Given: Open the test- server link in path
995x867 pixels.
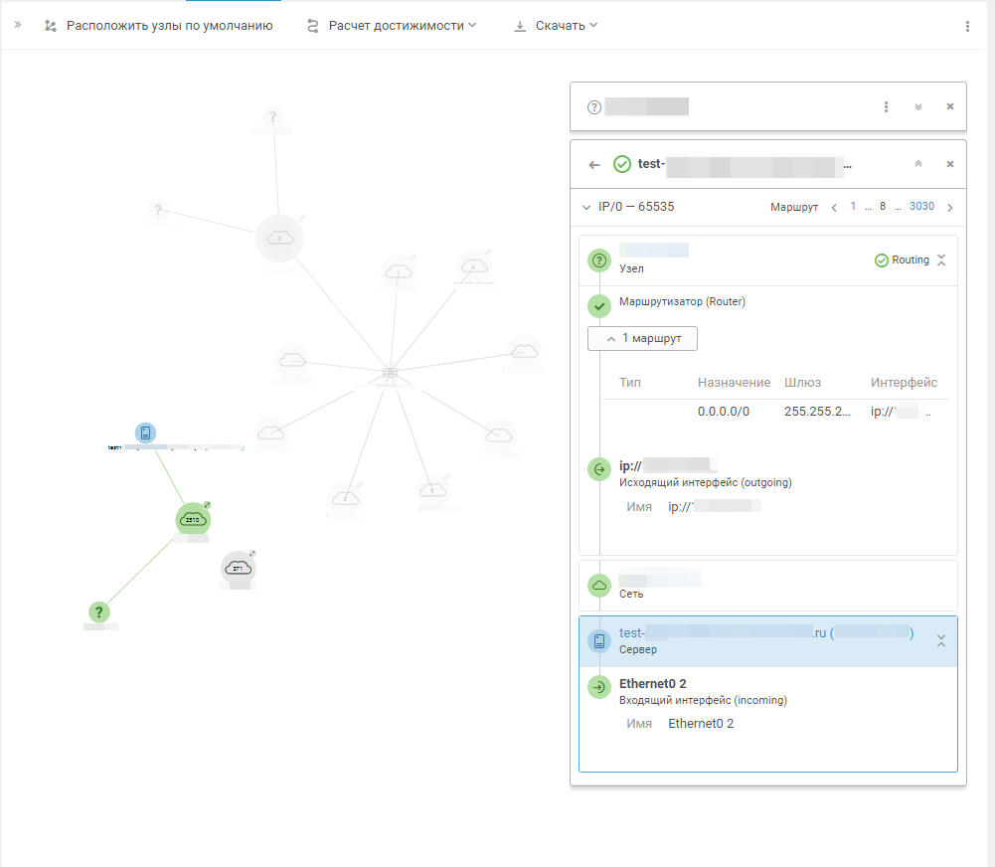Looking at the screenshot, I should tap(766, 632).
